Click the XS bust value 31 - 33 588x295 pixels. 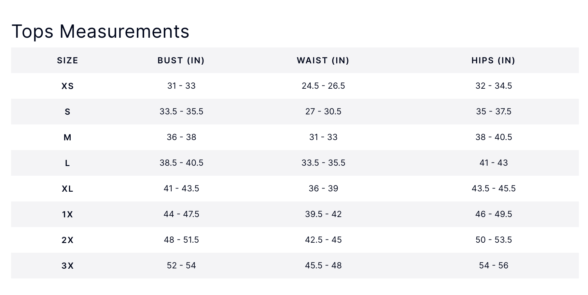181,86
